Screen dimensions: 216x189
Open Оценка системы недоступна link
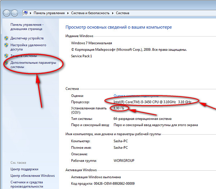136,96
